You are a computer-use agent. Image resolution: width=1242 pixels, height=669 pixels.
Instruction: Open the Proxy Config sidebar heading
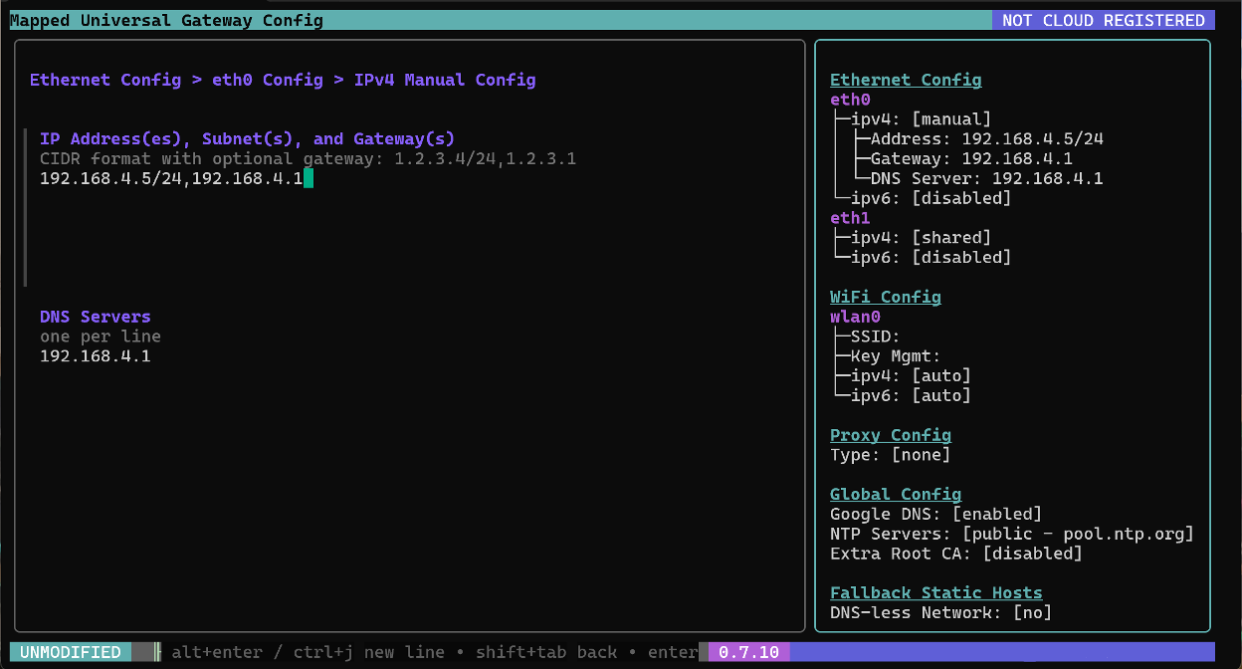tap(891, 435)
